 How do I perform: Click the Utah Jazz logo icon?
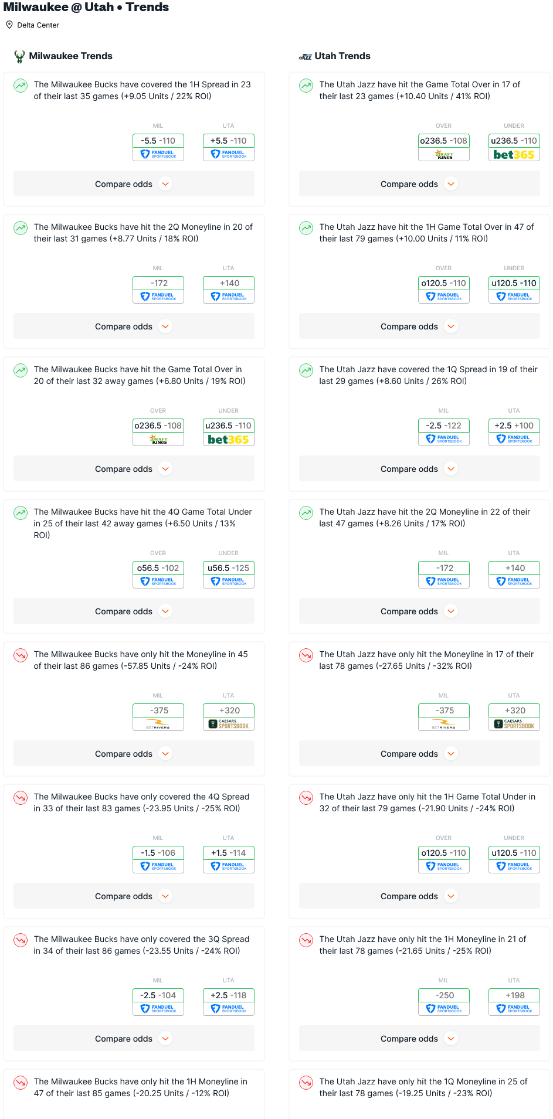305,56
